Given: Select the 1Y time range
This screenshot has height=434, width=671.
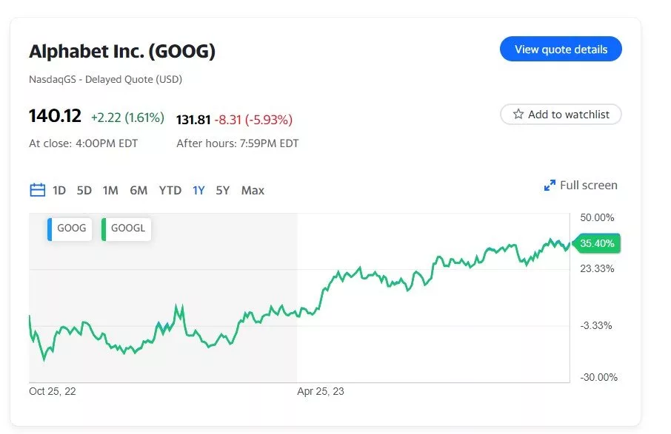Looking at the screenshot, I should (x=198, y=191).
